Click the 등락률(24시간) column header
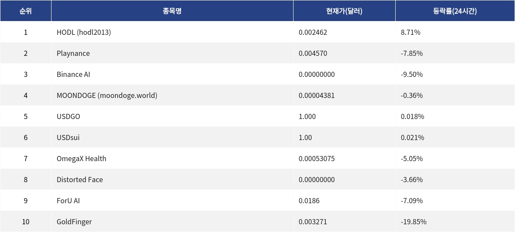 [455, 11]
